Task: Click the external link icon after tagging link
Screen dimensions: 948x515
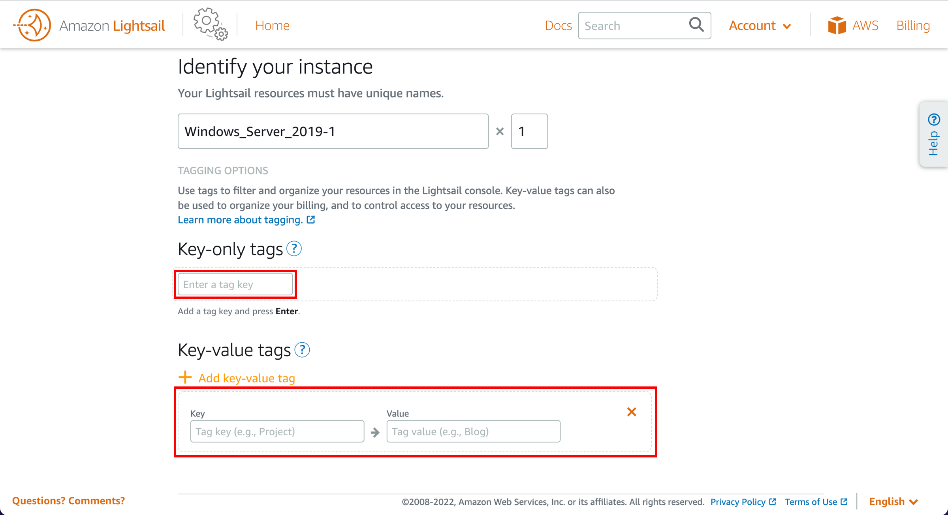Action: pyautogui.click(x=311, y=220)
